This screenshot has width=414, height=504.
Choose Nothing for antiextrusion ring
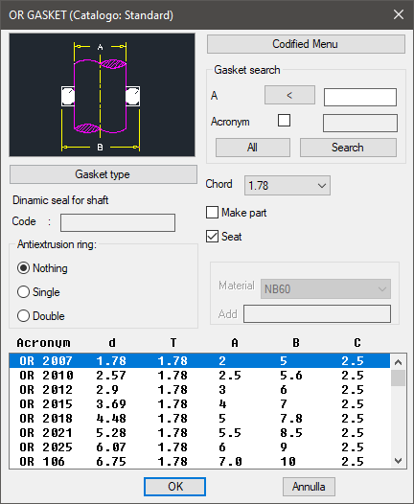[x=23, y=268]
